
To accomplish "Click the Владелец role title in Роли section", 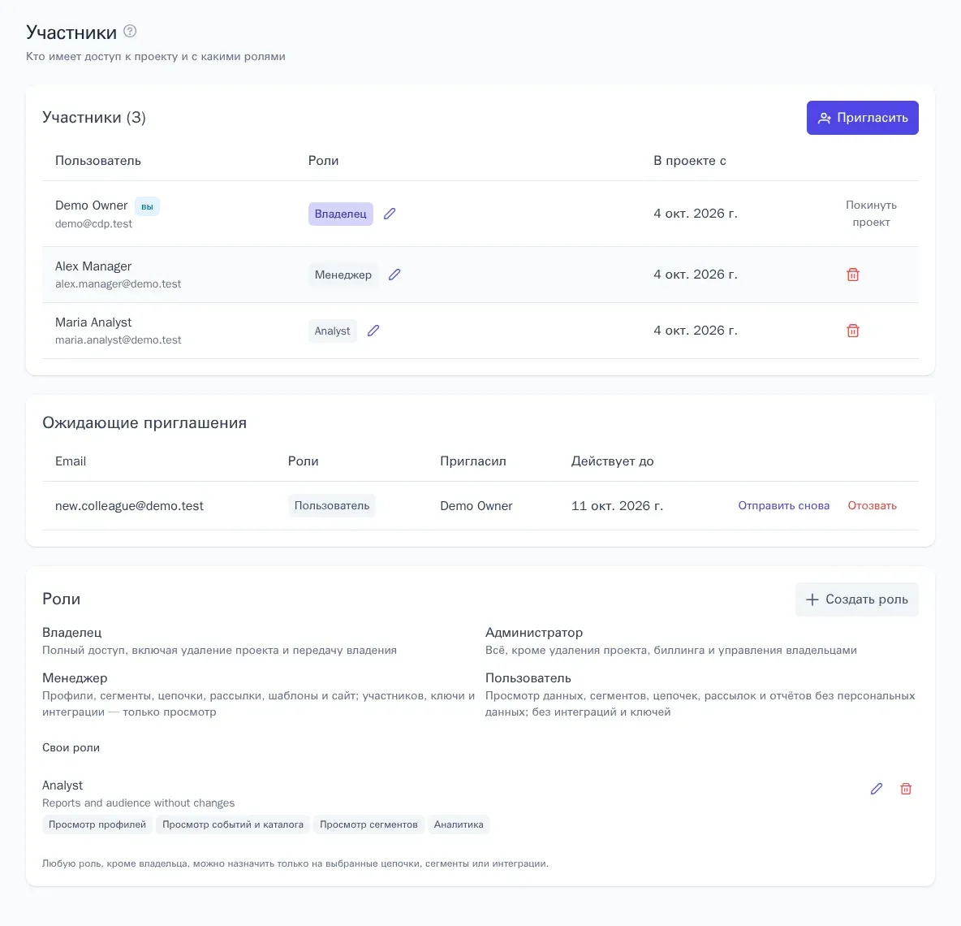I will pos(71,632).
